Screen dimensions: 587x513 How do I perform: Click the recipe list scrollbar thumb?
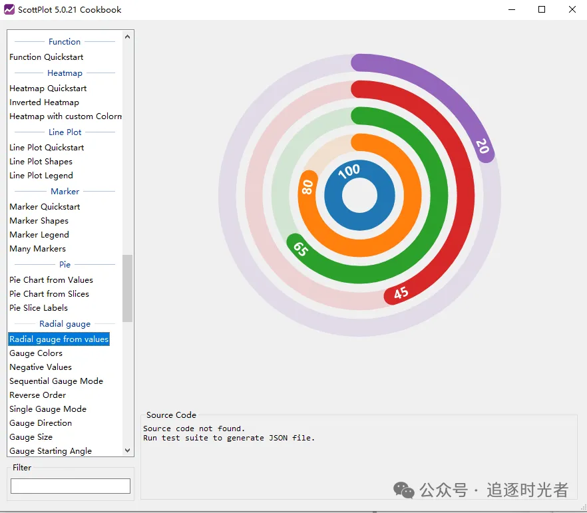click(127, 288)
